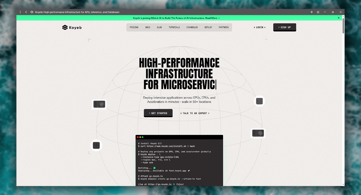Open a new tab with plus icon
This screenshot has width=361, height=195.
(x=312, y=12)
